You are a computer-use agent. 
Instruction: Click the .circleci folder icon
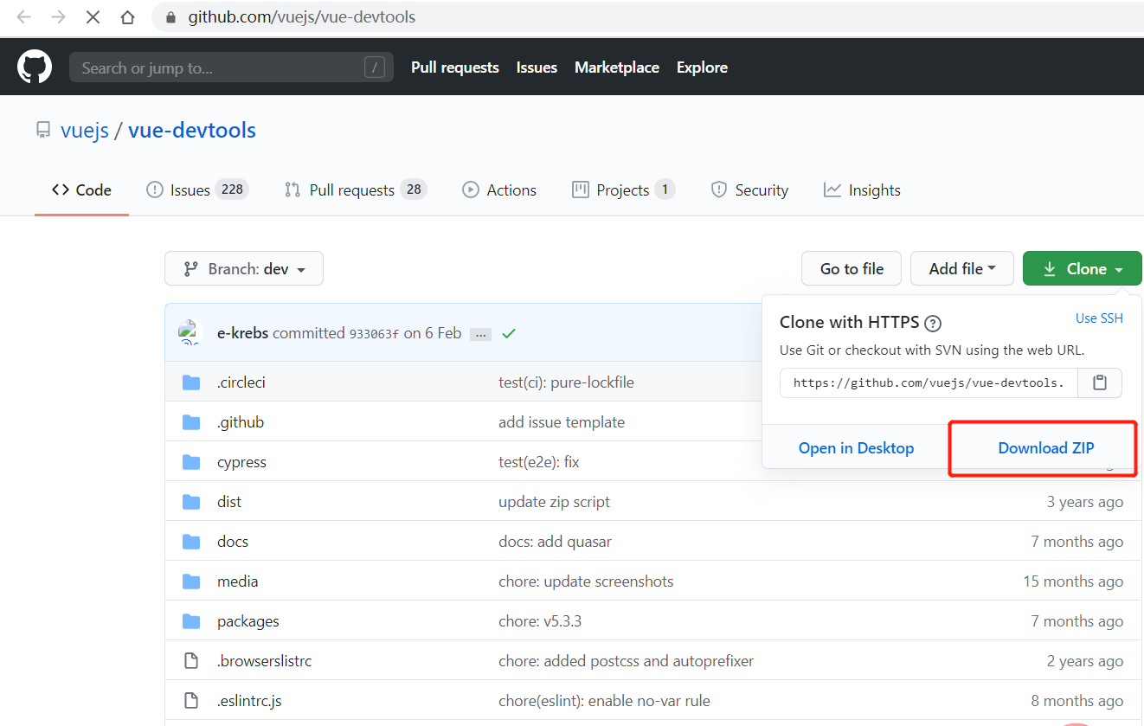click(x=191, y=382)
